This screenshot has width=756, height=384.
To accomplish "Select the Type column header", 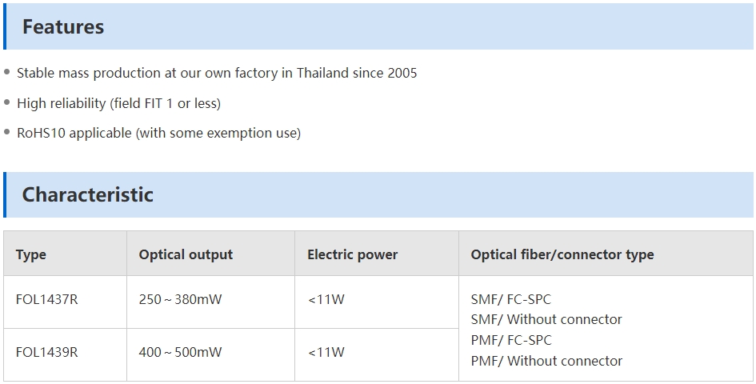I will (31, 254).
